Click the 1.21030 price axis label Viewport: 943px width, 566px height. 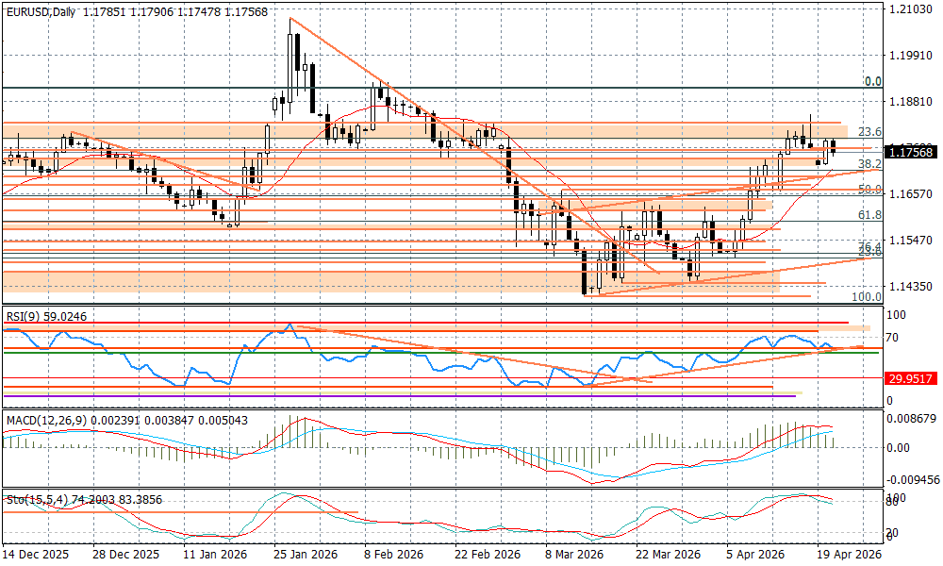click(x=910, y=9)
